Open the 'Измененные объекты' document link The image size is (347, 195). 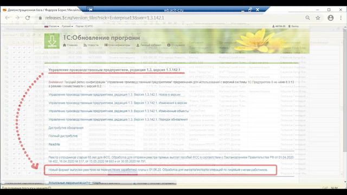[119, 111]
